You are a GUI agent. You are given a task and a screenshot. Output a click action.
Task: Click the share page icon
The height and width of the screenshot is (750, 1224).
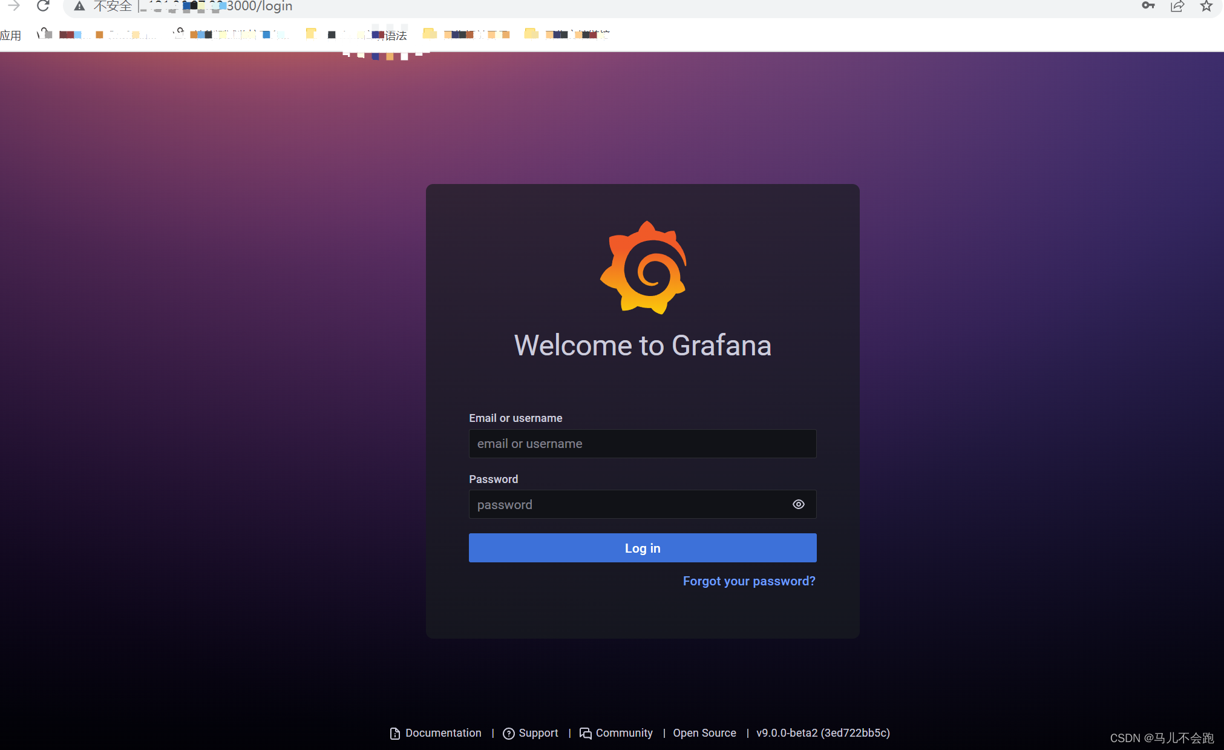tap(1177, 7)
